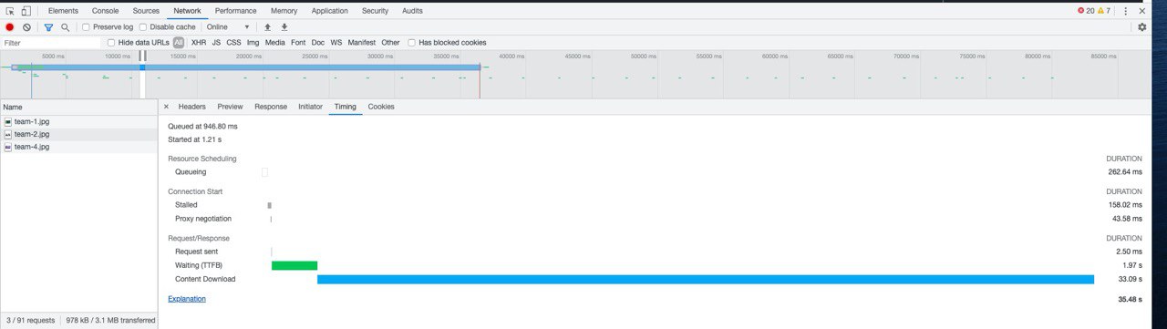Show the Preview tab of the request
The height and width of the screenshot is (329, 1167).
(230, 107)
